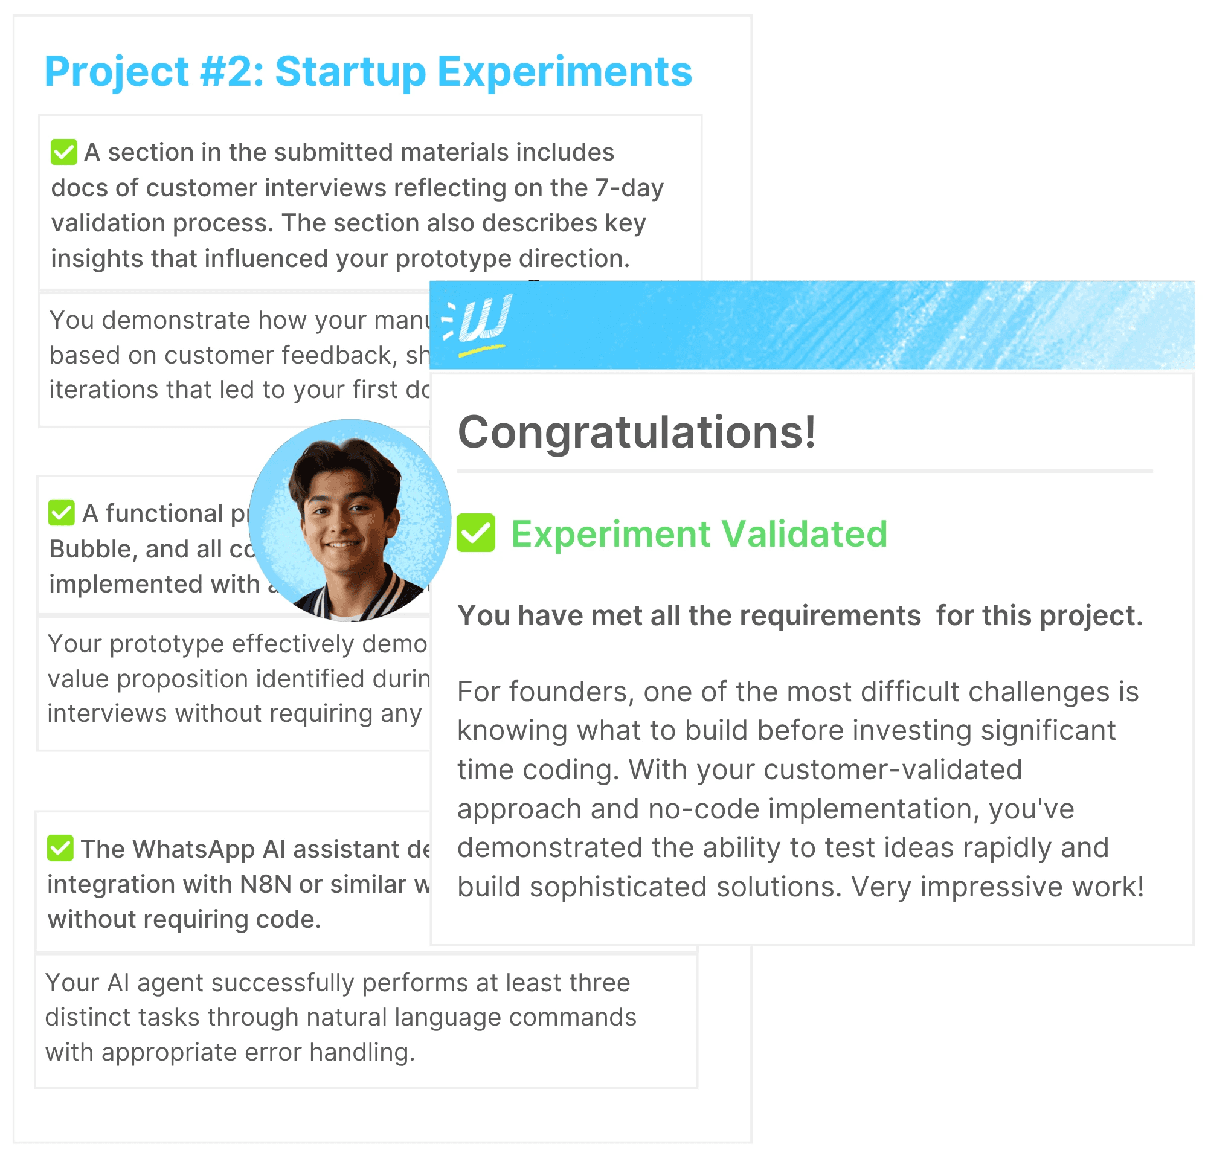Select the 'Your prototype effectively' feedback box
The image size is (1208, 1150).
tap(236, 679)
